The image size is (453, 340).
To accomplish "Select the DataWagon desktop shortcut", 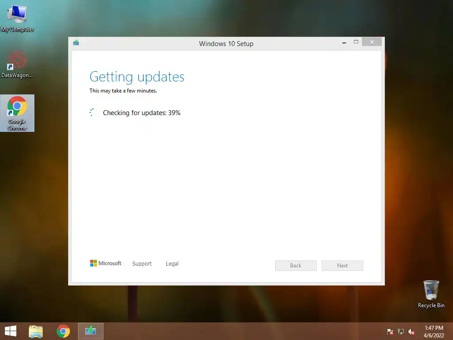I will click(x=17, y=64).
